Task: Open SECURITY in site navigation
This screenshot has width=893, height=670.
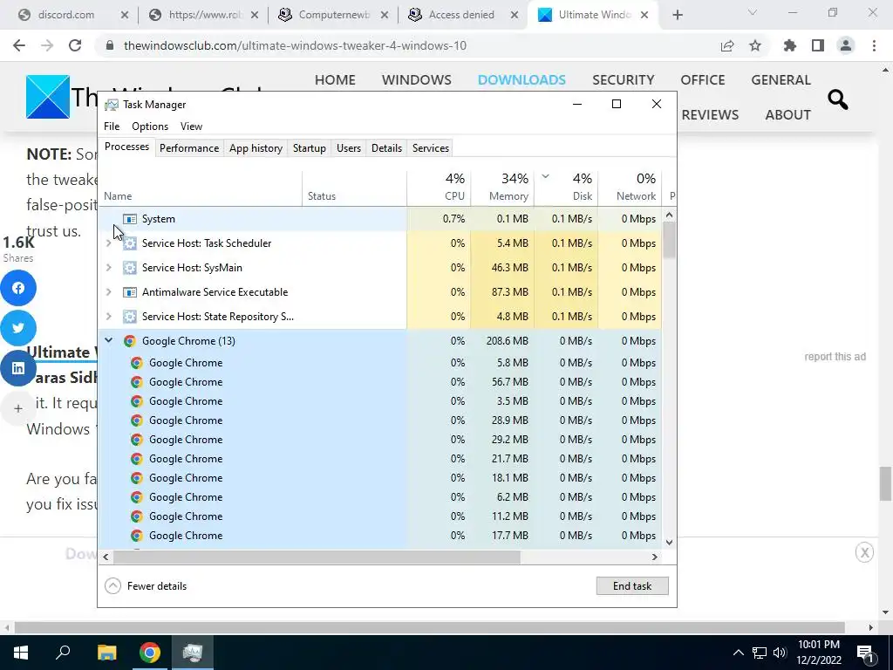Action: pyautogui.click(x=623, y=79)
